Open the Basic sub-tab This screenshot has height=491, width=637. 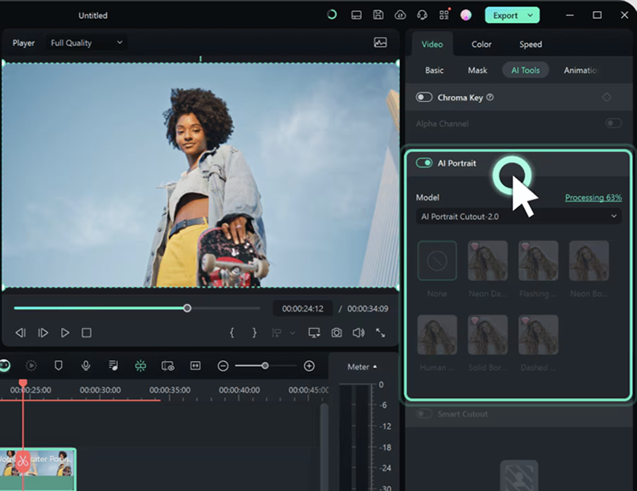tap(434, 70)
